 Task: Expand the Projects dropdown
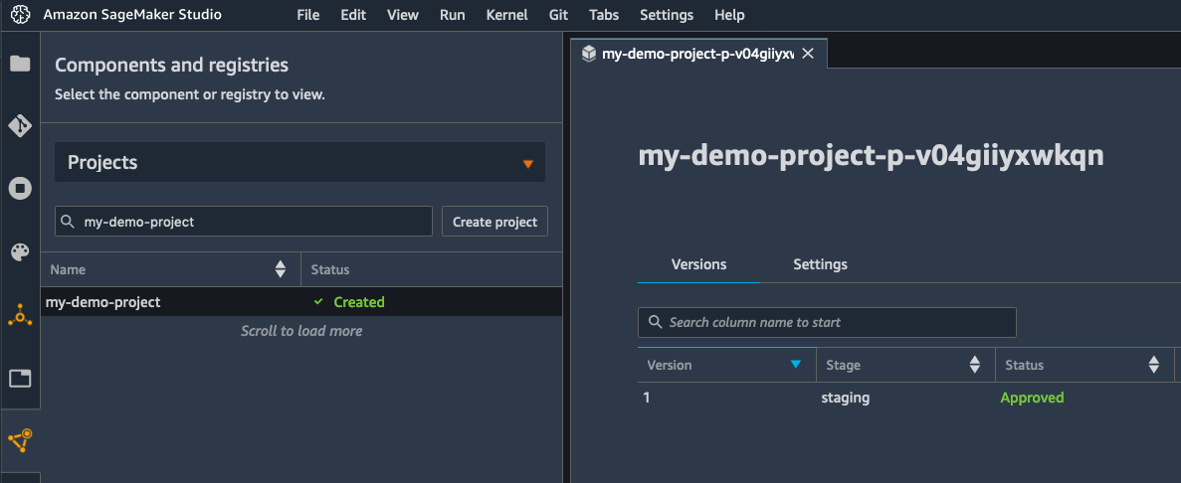point(527,163)
